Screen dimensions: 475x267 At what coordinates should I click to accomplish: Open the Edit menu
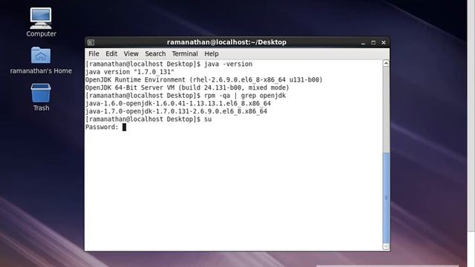pos(111,53)
